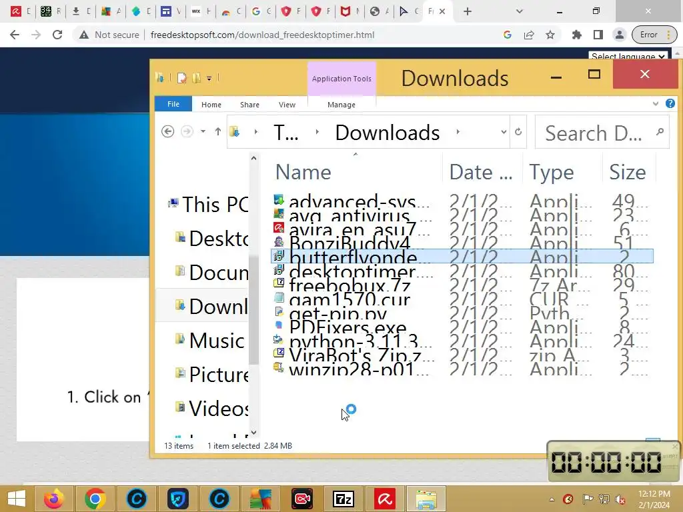
Task: Open Firefox from the taskbar
Action: [x=54, y=499]
